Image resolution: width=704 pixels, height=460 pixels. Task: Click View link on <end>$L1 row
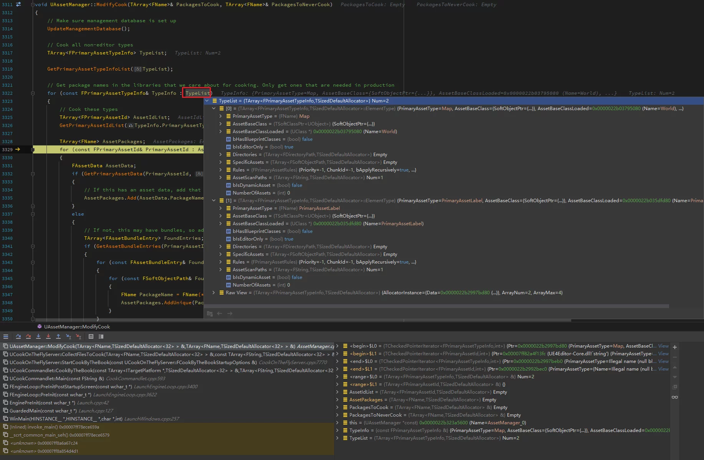click(x=663, y=369)
